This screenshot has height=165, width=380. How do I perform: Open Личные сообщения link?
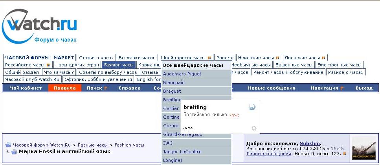tap(268, 154)
